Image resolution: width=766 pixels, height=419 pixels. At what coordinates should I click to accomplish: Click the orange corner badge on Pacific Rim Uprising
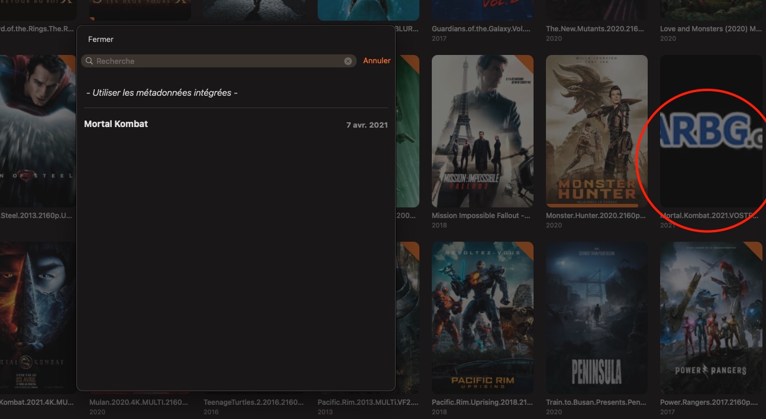(x=528, y=248)
